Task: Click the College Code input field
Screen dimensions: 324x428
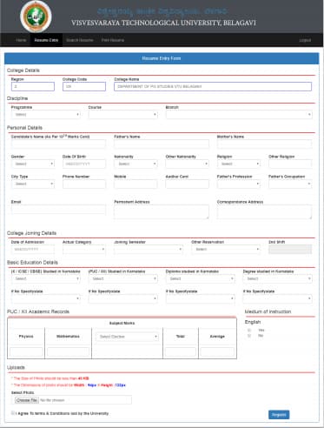Action: coord(84,86)
